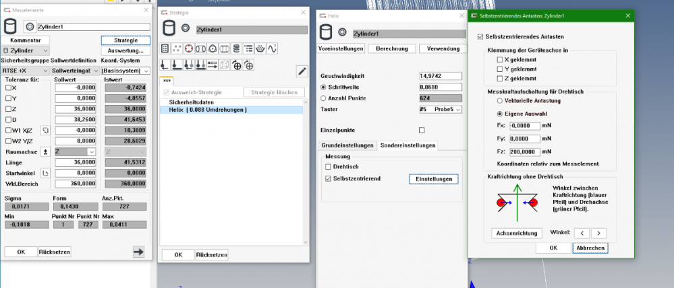
Task: Select the single probe on line icon
Action: [x=177, y=65]
